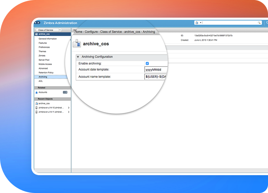
Task: Open the Themes section
Action: coord(42,51)
